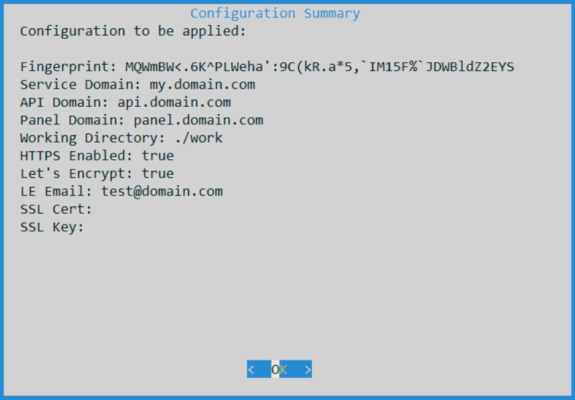Image resolution: width=575 pixels, height=400 pixels.
Task: Click the 'Configuration to be applied:' heading
Action: [x=133, y=31]
